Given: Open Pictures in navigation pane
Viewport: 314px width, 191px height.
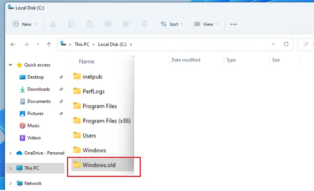Looking at the screenshot, I should coord(35,114).
